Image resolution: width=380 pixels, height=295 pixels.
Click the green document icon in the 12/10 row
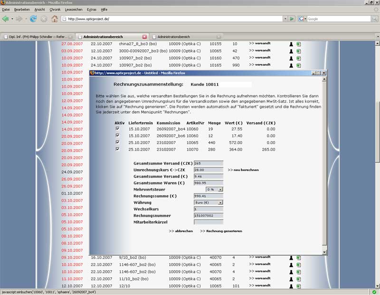pos(299,286)
